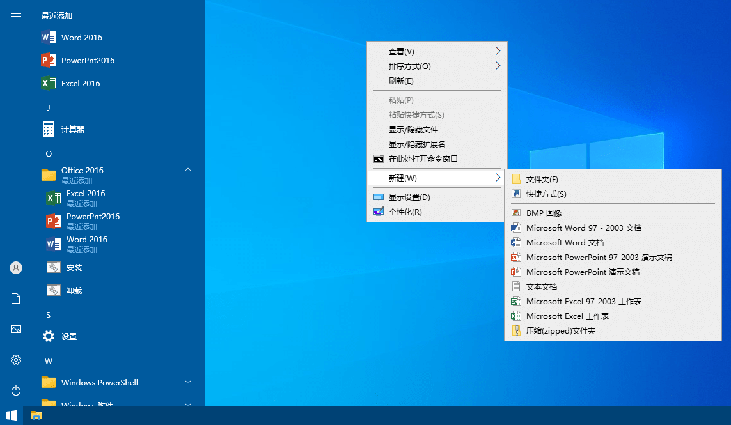Open user account icon in Start sidebar

coord(16,268)
